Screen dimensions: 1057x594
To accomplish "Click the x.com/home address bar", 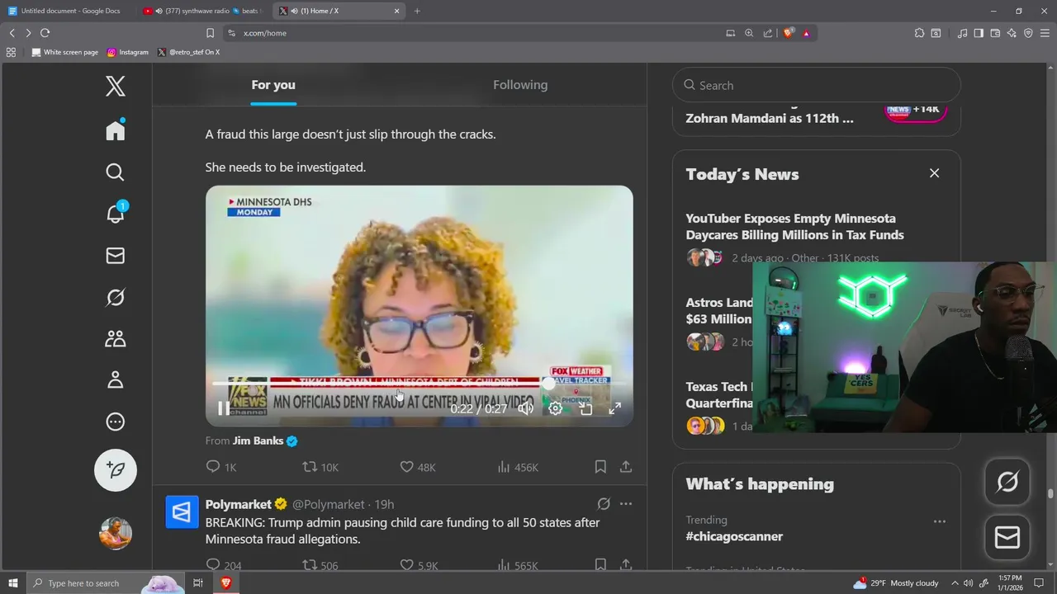I will pos(471,33).
